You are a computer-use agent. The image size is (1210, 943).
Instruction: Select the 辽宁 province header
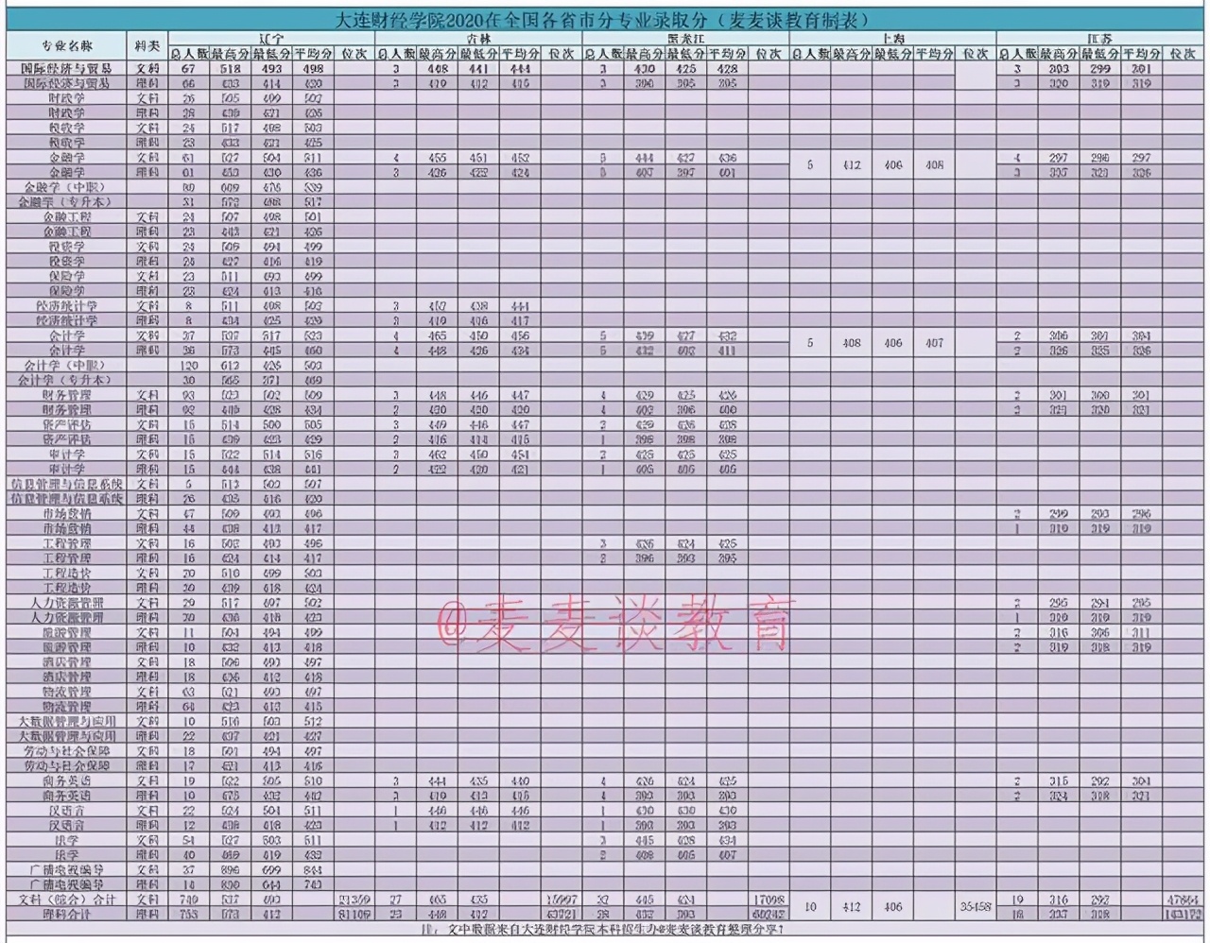tap(271, 39)
